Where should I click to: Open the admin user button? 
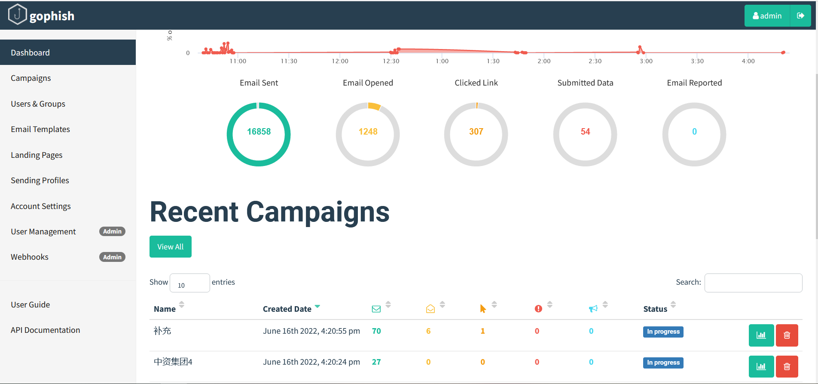click(767, 16)
